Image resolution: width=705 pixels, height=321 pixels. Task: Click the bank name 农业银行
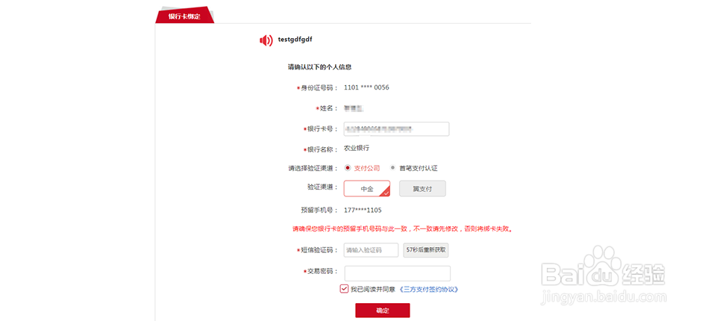pos(357,148)
